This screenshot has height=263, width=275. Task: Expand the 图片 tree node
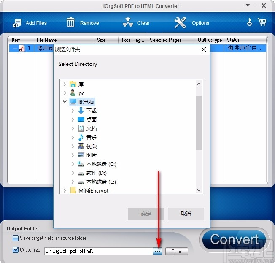coord(73,155)
